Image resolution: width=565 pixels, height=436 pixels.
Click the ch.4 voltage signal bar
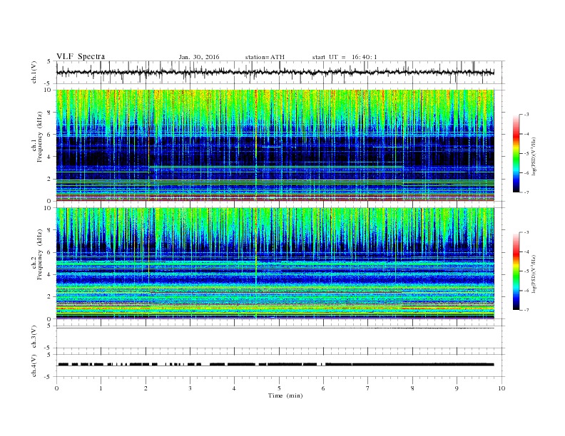pos(275,365)
